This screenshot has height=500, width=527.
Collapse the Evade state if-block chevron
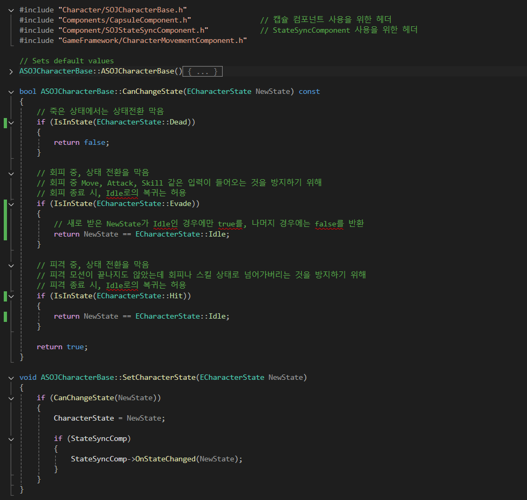click(11, 204)
